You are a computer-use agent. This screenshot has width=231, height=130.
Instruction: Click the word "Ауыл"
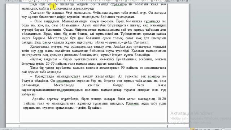click(x=86, y=25)
